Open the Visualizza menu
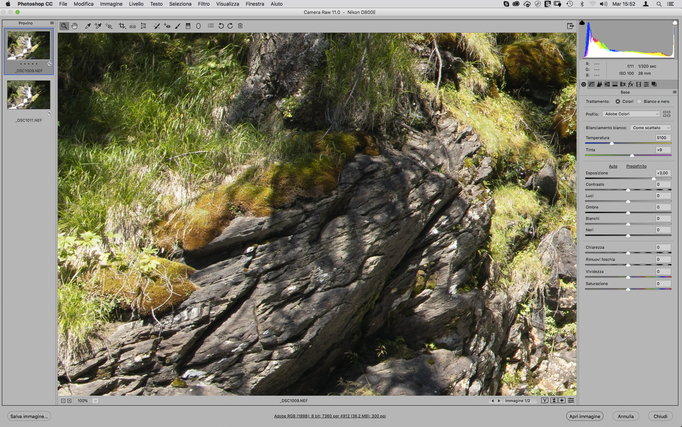 click(x=228, y=4)
